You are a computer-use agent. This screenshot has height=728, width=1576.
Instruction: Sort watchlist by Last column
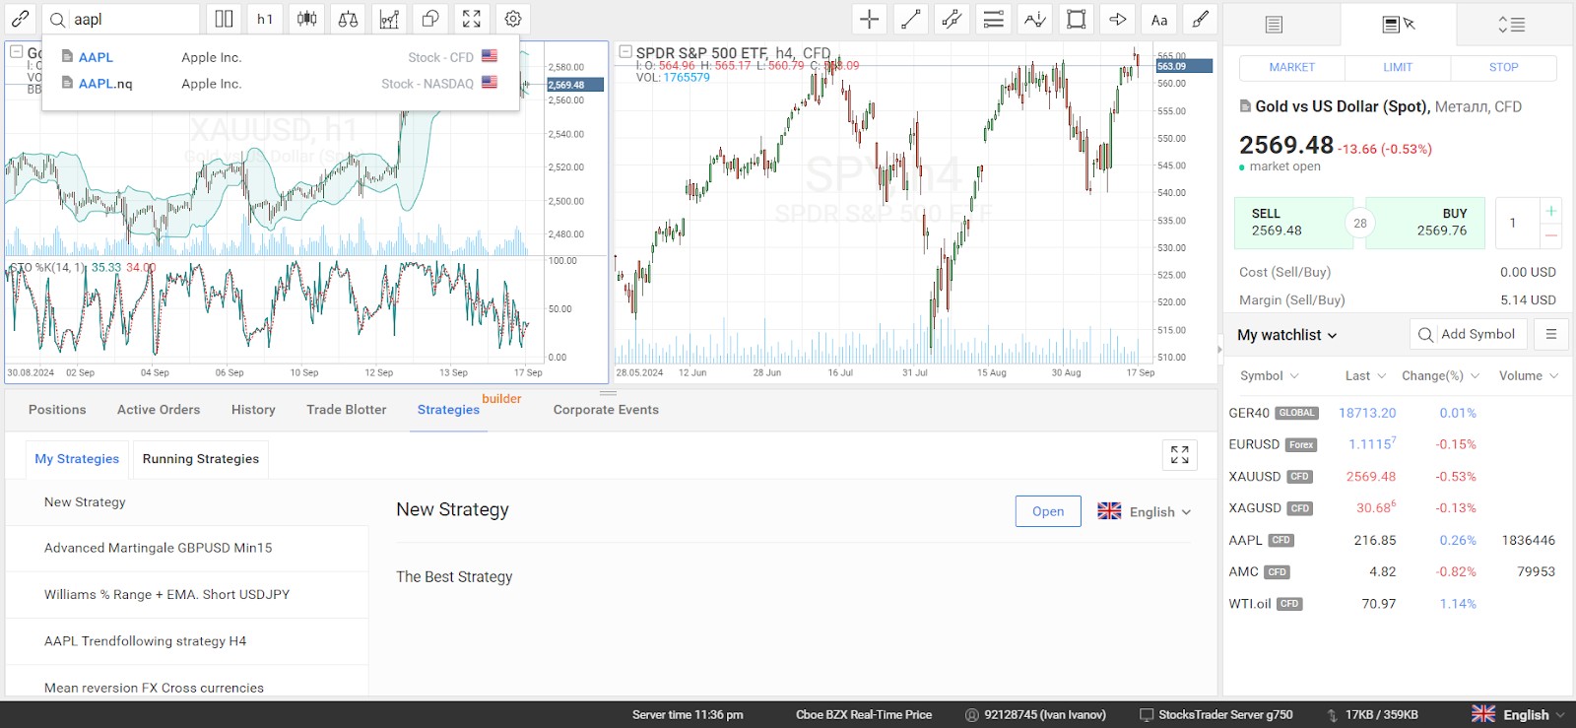(1365, 375)
